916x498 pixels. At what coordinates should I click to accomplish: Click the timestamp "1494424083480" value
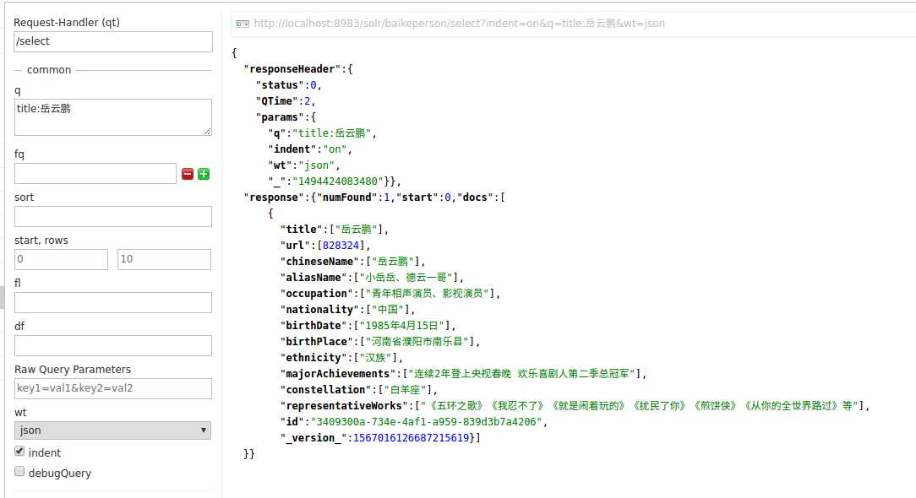[338, 181]
